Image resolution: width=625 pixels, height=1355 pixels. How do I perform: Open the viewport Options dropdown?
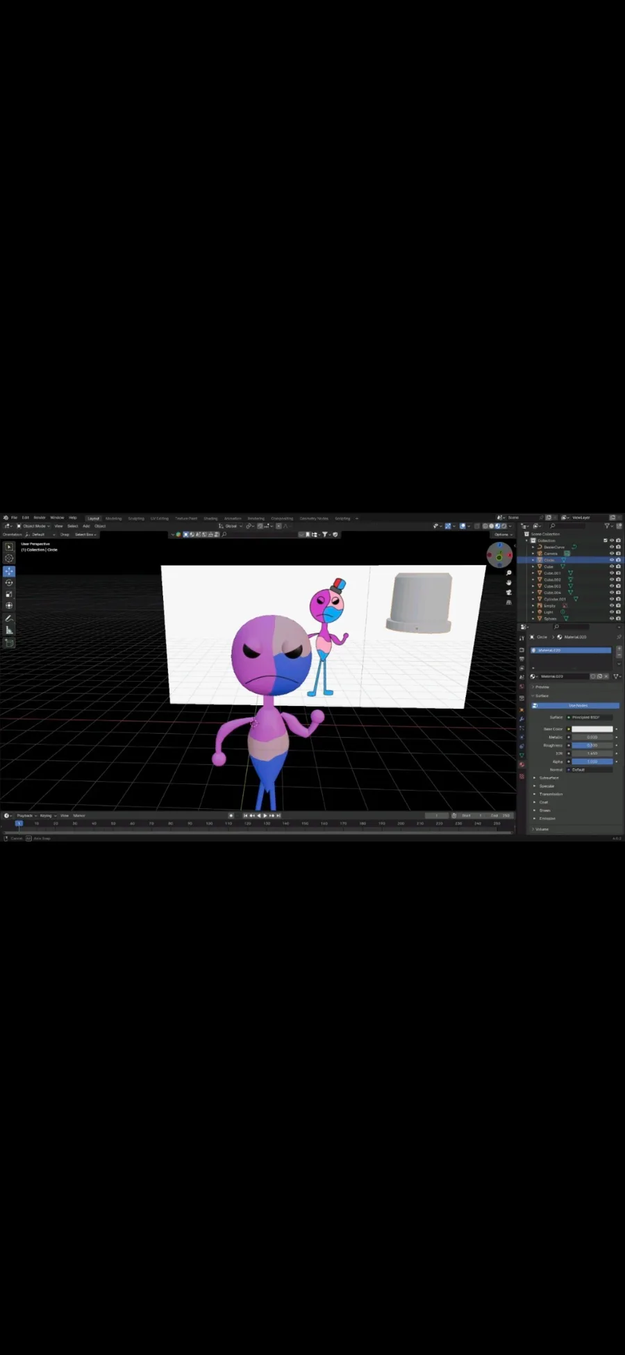click(x=503, y=534)
